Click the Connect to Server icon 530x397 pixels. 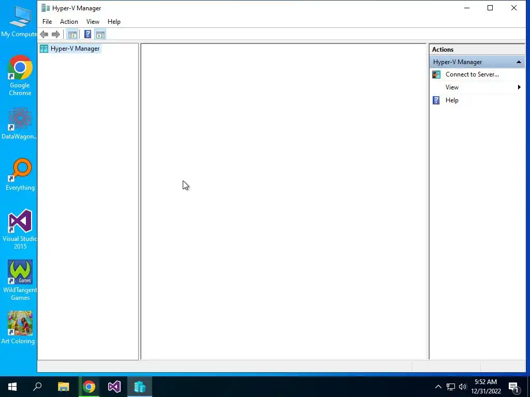[x=436, y=74]
